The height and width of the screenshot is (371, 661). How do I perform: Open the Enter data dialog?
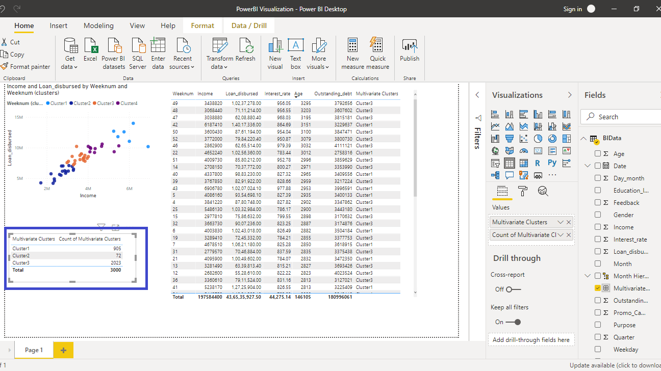pyautogui.click(x=158, y=54)
